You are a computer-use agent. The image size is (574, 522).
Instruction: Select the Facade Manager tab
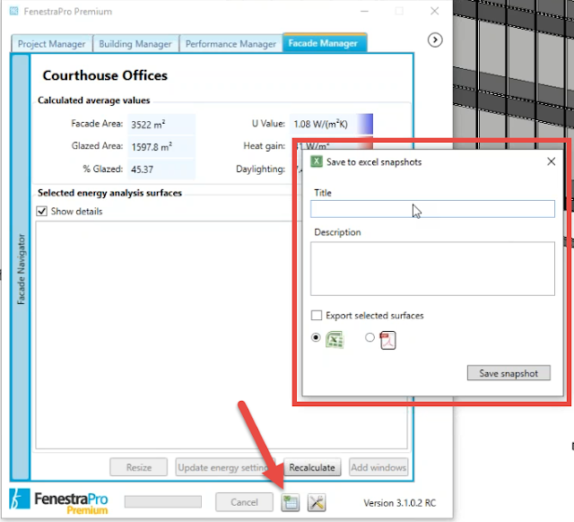tap(323, 43)
